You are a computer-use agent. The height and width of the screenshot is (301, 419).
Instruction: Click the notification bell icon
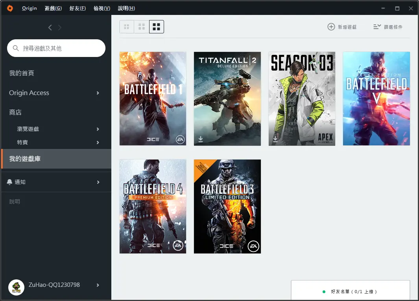click(x=9, y=182)
